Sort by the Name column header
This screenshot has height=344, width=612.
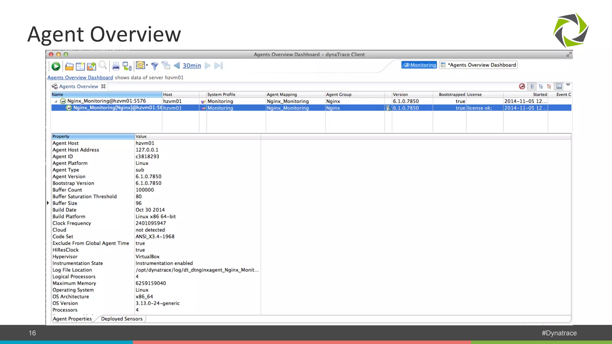coord(107,94)
